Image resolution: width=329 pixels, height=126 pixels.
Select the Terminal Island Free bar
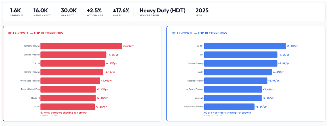(68, 89)
